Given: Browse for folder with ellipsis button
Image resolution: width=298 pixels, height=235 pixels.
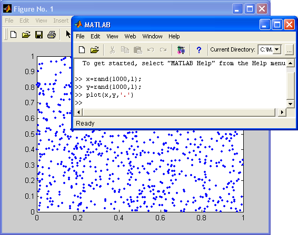Looking at the screenshot, I should pos(289,50).
